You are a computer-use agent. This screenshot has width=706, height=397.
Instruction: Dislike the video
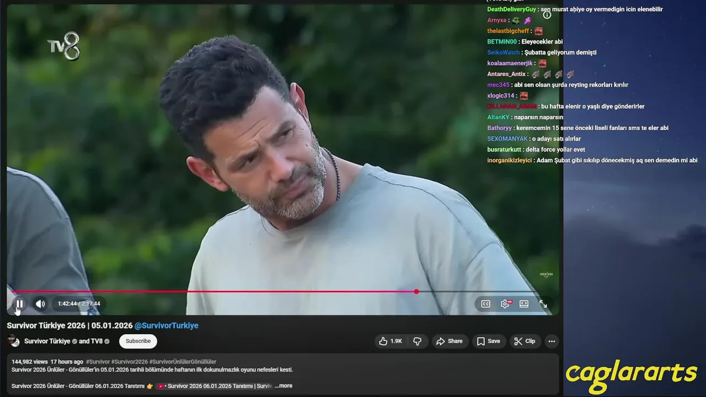pos(418,341)
